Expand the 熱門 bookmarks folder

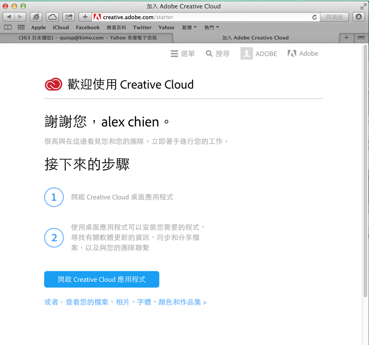click(211, 27)
